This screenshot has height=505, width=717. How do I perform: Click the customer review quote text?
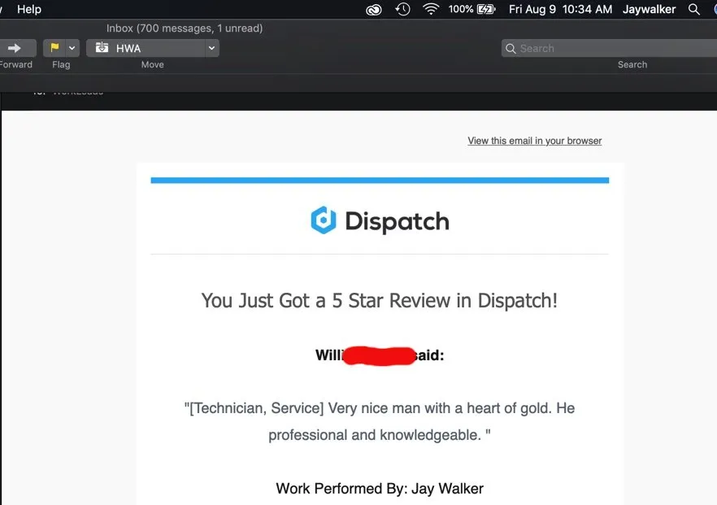click(380, 421)
